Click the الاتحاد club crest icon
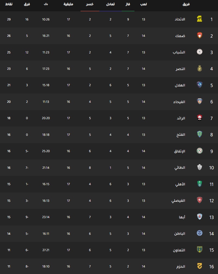 pos(199,19)
